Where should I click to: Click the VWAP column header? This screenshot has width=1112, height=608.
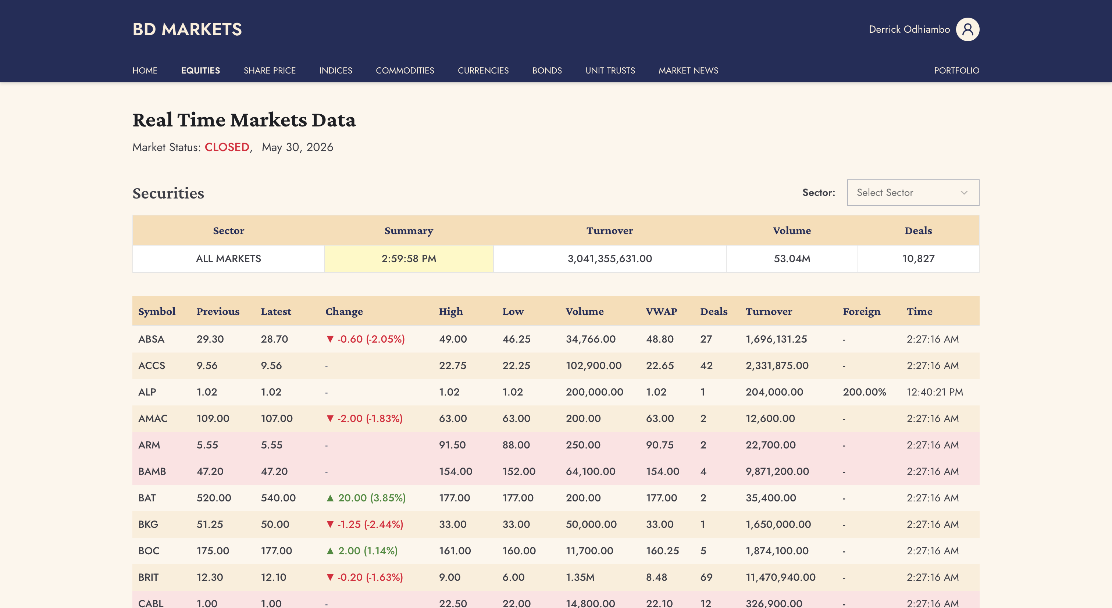click(661, 311)
